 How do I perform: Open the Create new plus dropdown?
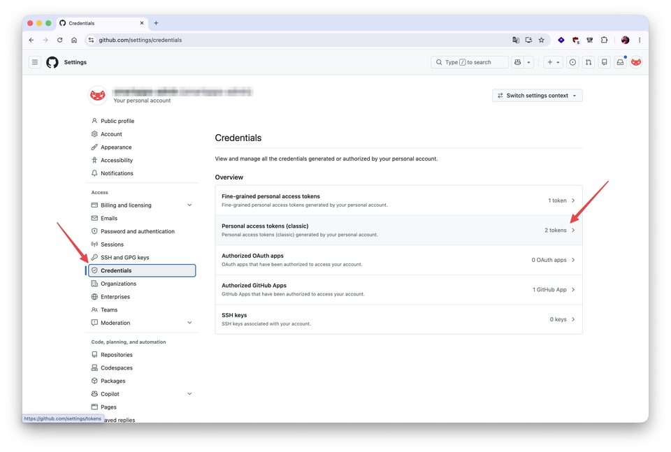(x=553, y=62)
